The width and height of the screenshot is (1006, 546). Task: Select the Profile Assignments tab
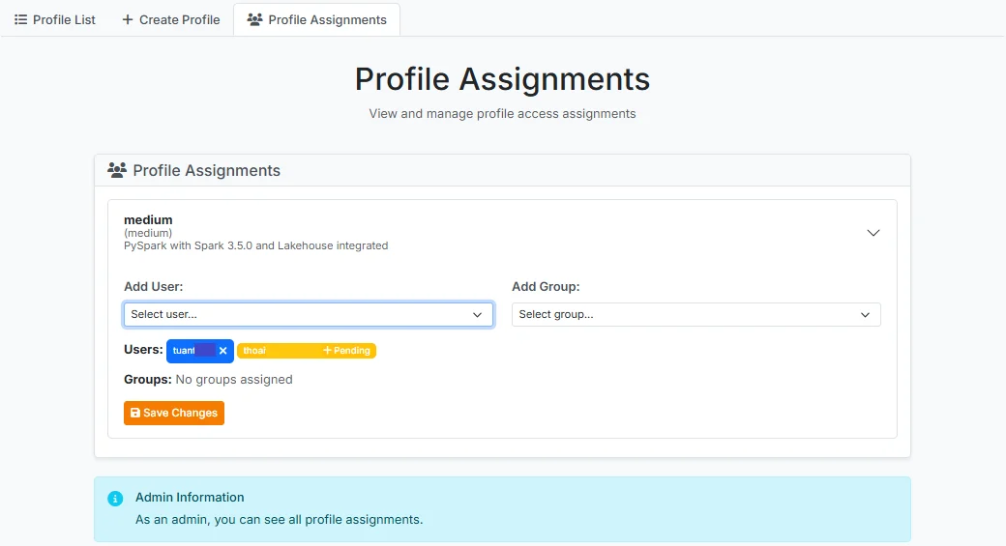click(317, 20)
